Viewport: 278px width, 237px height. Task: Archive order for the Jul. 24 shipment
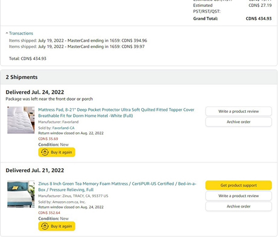click(x=239, y=122)
